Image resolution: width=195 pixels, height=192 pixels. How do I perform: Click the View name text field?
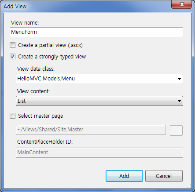tap(96, 32)
